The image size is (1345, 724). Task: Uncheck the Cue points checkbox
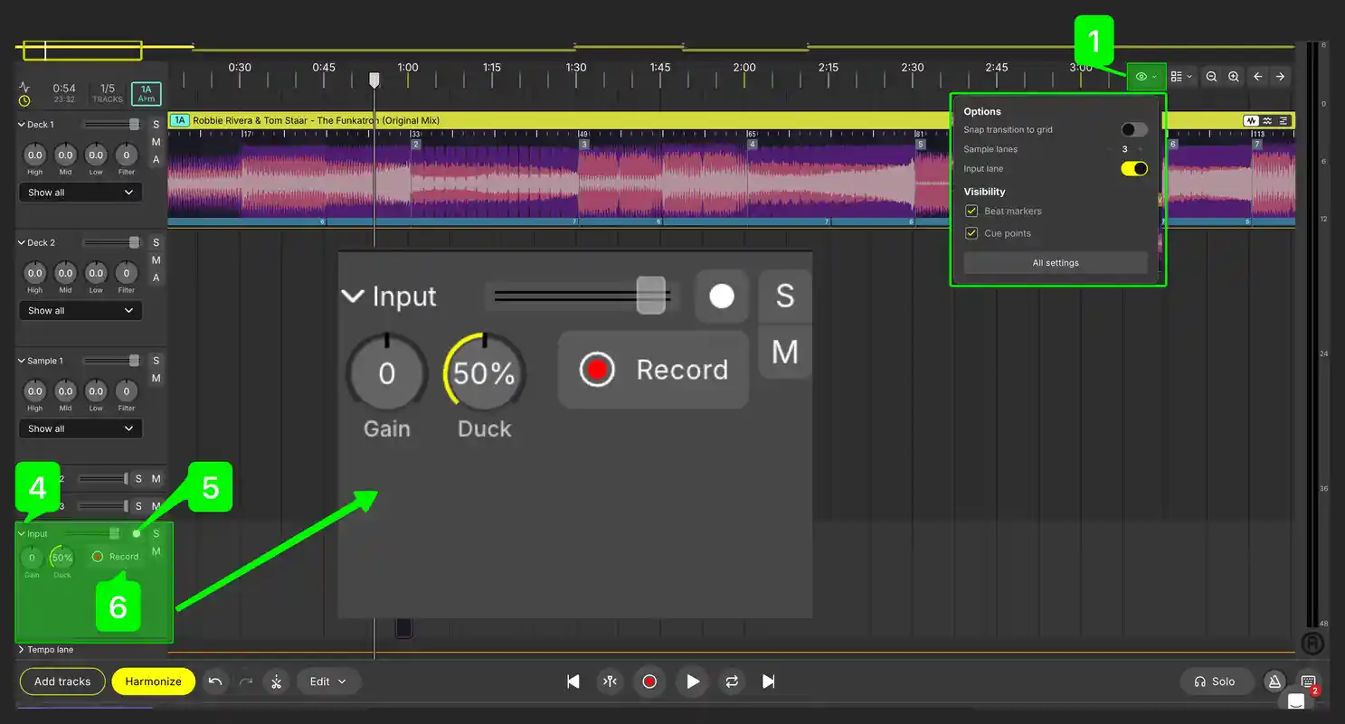point(971,233)
